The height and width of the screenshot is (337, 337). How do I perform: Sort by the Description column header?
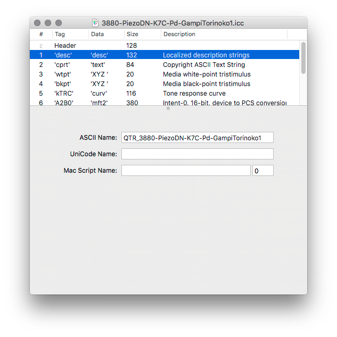pos(224,34)
